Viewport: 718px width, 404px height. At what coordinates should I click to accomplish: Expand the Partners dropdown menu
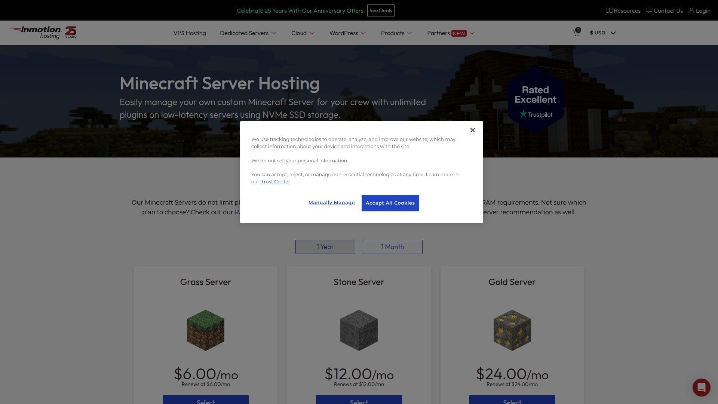tap(451, 33)
